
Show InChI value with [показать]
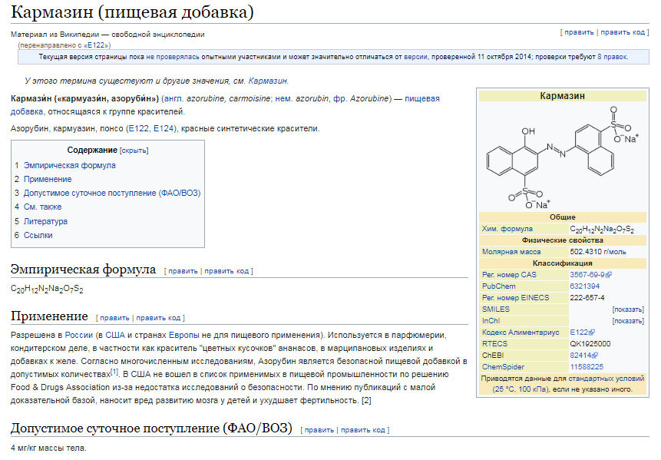628,320
